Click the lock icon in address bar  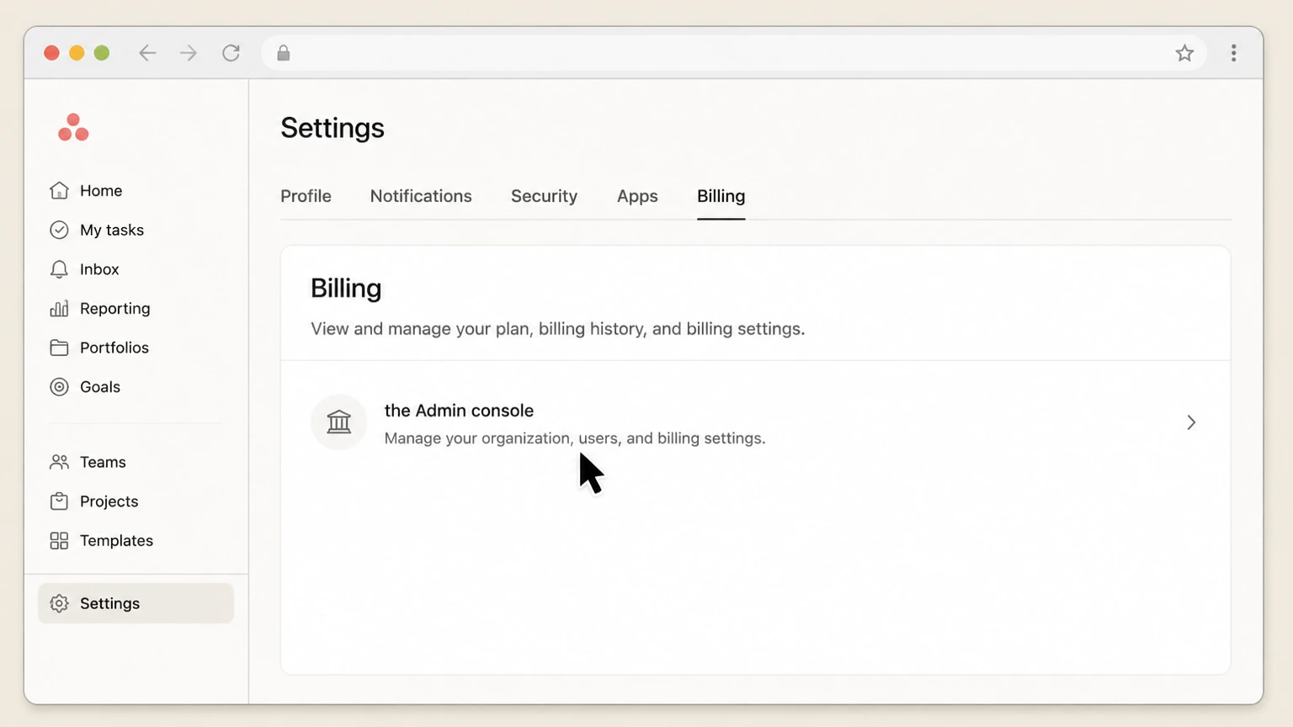[284, 53]
